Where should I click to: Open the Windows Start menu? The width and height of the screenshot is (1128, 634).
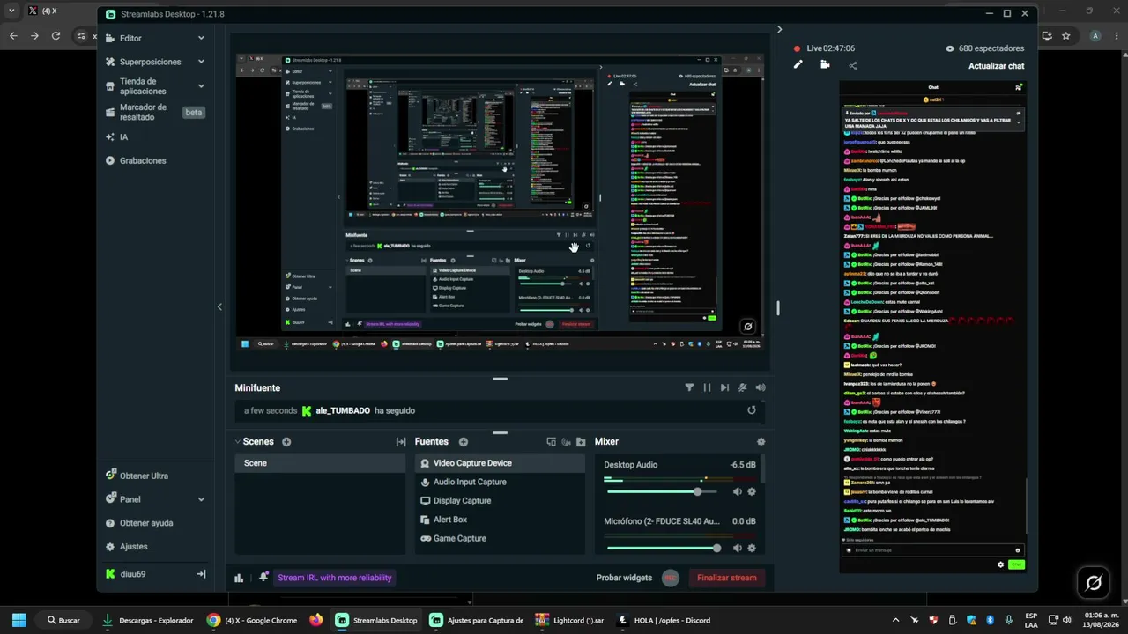tap(19, 620)
